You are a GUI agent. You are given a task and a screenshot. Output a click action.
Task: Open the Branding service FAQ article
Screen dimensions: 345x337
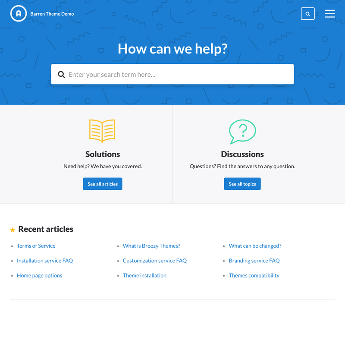tap(254, 261)
